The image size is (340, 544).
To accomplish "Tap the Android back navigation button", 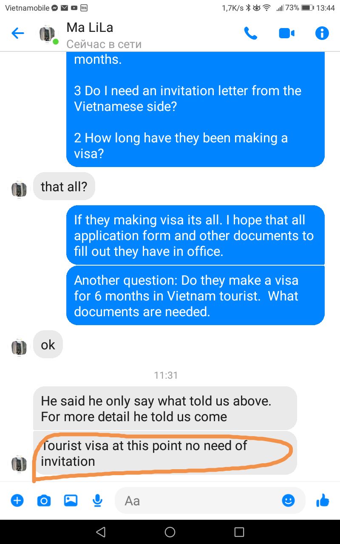I will click(x=101, y=532).
